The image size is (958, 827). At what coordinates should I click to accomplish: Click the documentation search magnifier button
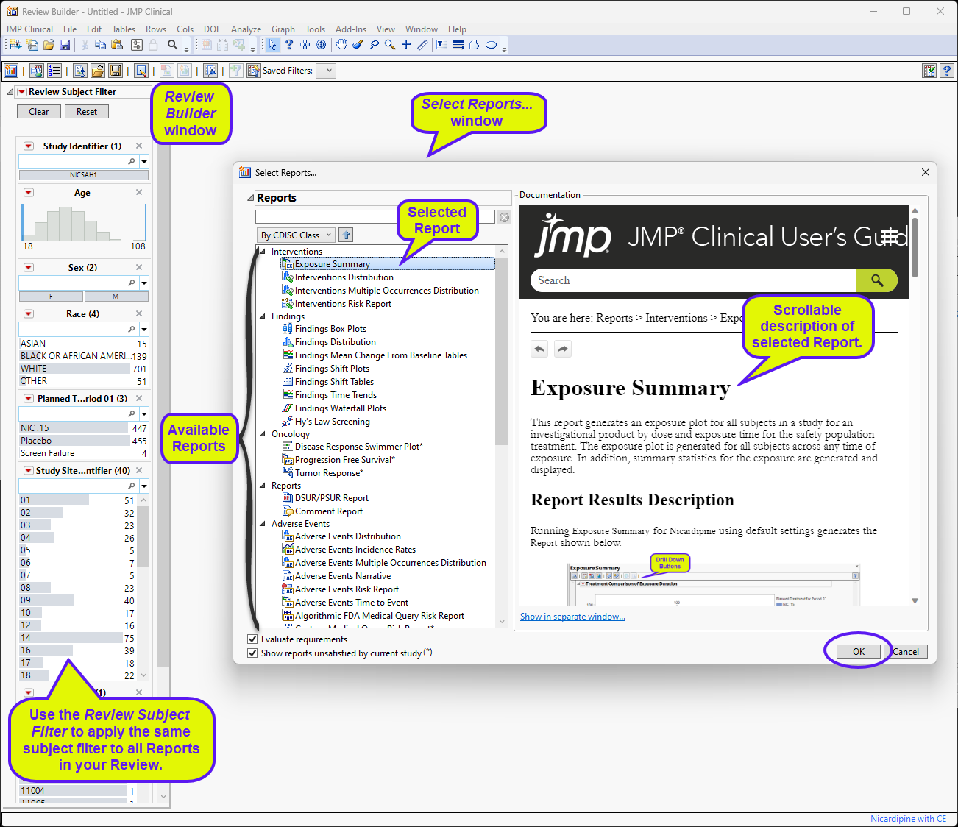click(x=877, y=280)
